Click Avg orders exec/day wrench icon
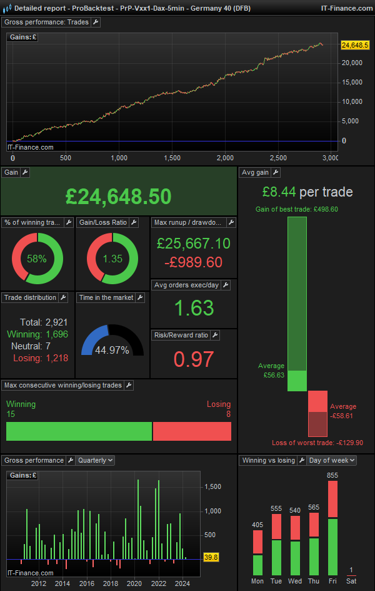The image size is (375, 591). coord(226,285)
